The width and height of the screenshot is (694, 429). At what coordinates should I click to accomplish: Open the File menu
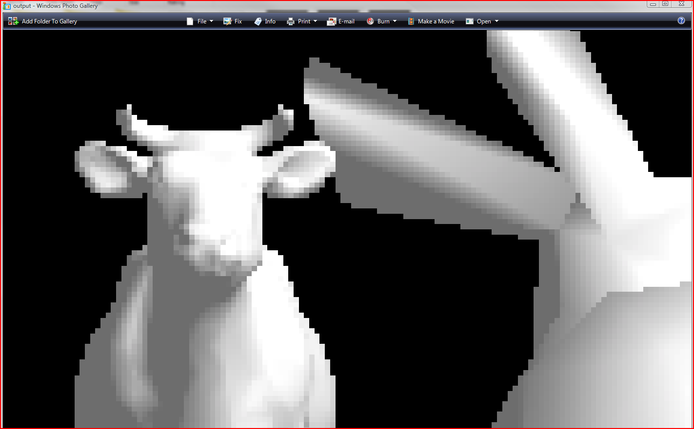(x=202, y=21)
